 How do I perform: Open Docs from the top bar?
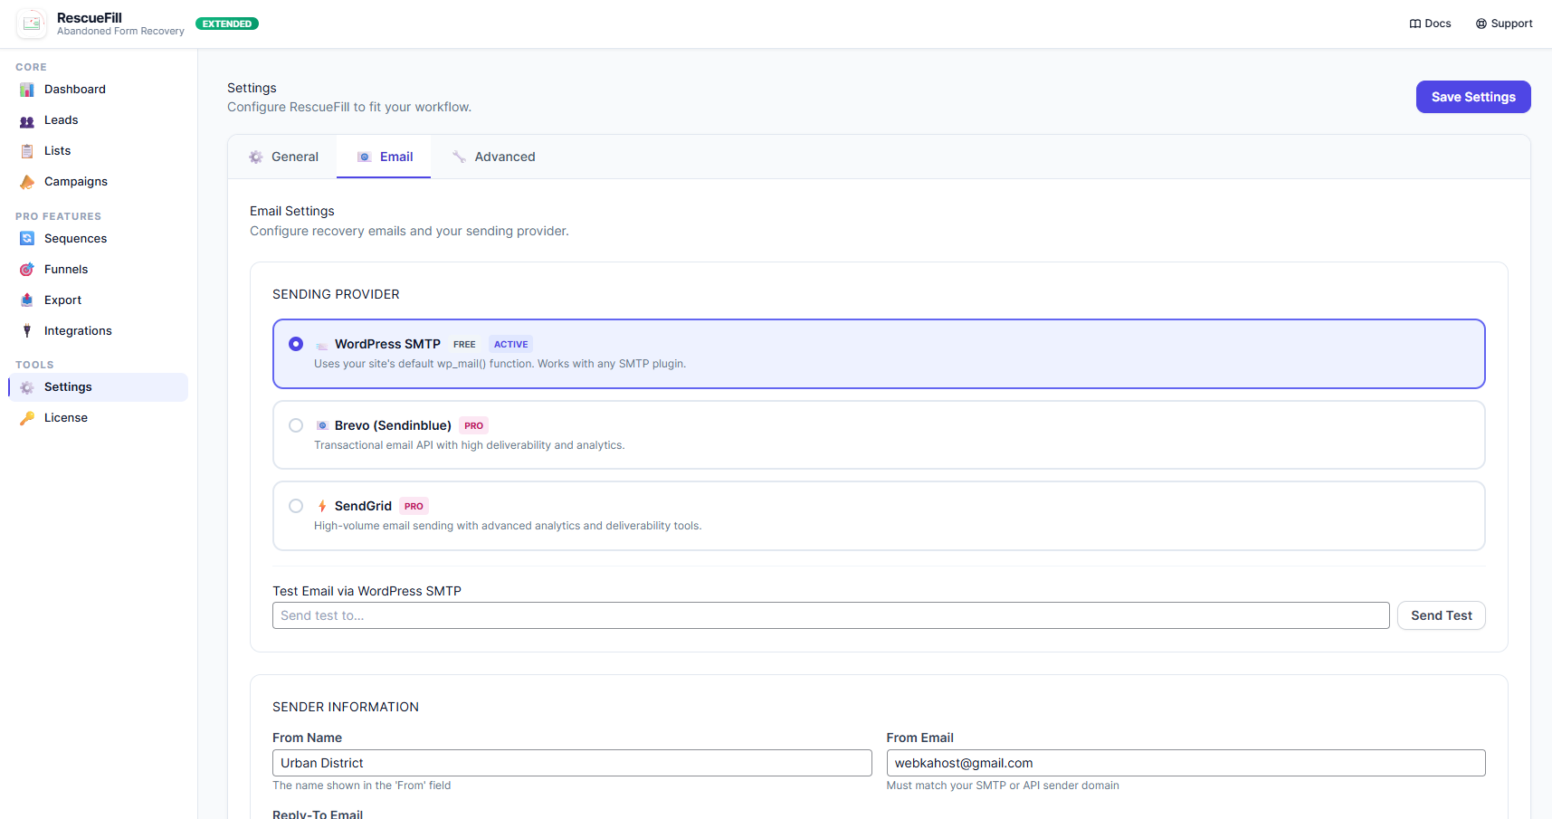coord(1430,23)
